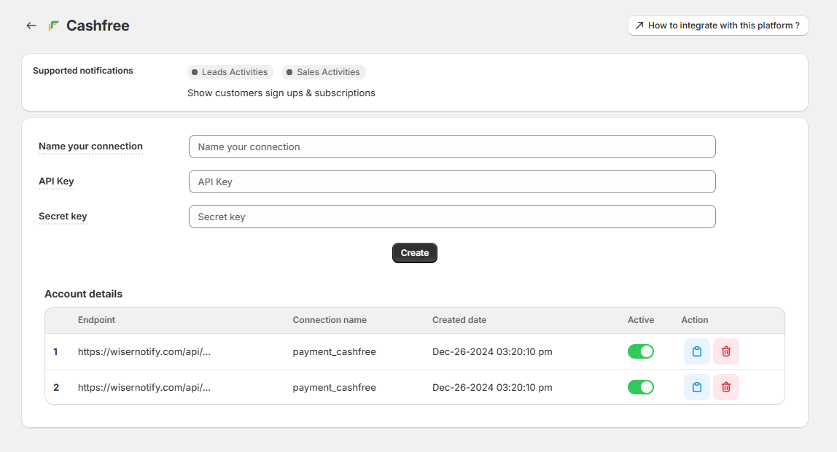837x452 pixels.
Task: Click the Cashfree logo icon
Action: pyautogui.click(x=53, y=26)
